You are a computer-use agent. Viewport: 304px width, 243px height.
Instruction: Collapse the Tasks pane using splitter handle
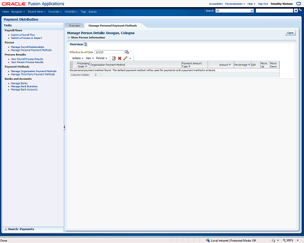[x=64, y=127]
